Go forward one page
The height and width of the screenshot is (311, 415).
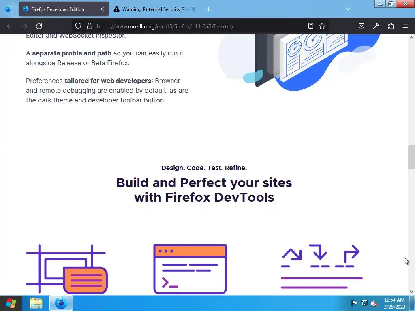click(x=24, y=26)
